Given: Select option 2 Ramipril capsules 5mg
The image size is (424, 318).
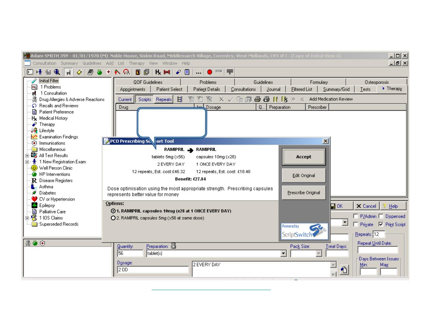Looking at the screenshot, I should [x=113, y=218].
